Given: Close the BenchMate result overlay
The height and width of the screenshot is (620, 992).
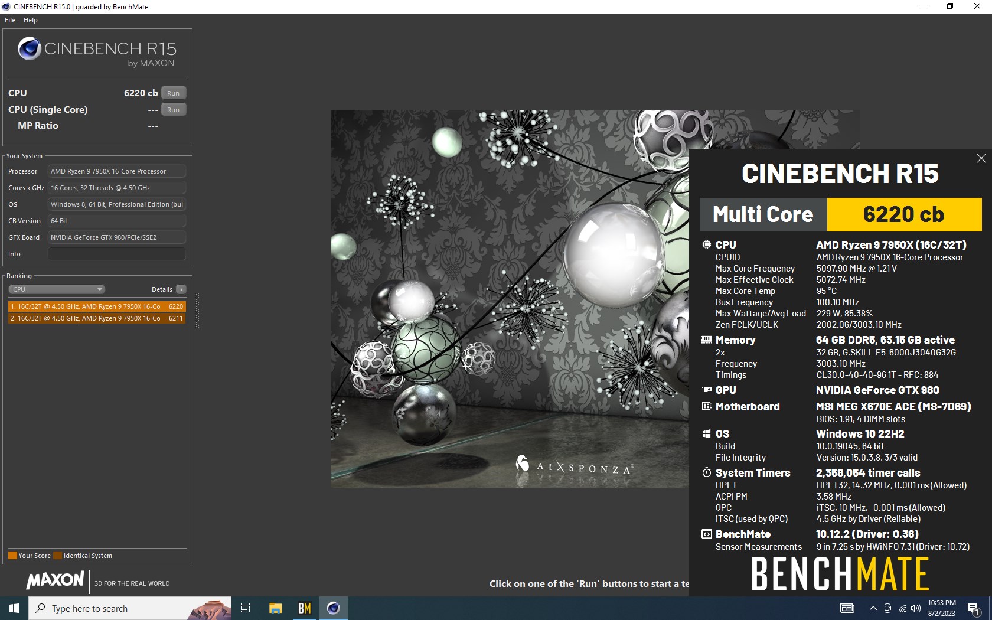Looking at the screenshot, I should tap(981, 158).
